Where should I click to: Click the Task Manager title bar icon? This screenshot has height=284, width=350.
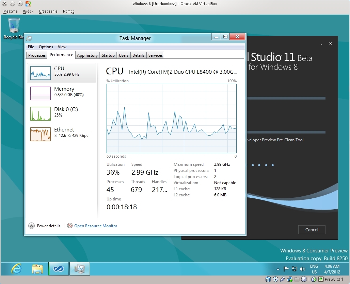[x=29, y=38]
